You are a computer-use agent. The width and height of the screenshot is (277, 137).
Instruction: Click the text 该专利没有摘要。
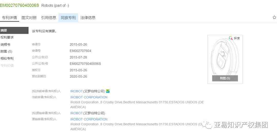click(x=44, y=31)
